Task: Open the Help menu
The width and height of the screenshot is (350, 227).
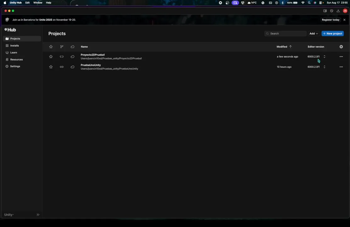Action: 48,3
